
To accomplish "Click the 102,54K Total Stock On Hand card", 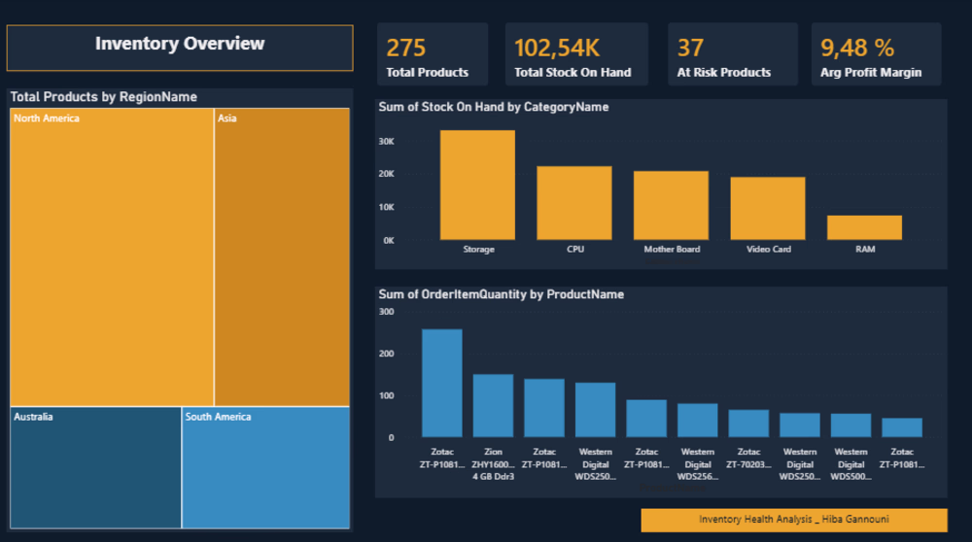I will (x=576, y=54).
